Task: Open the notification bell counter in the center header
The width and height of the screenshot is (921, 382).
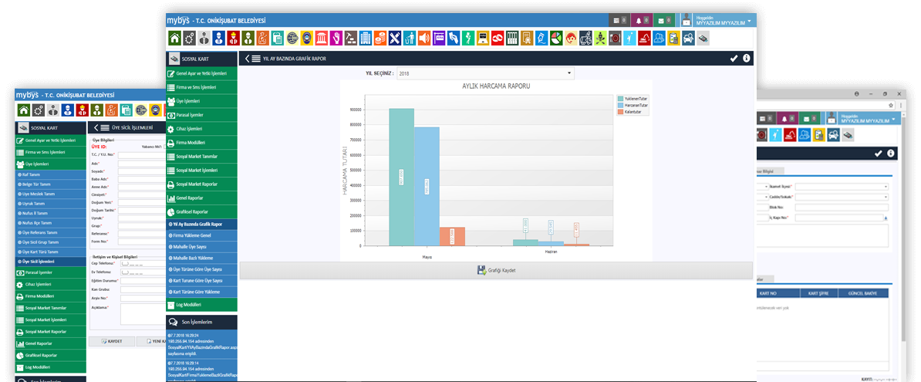Action: pyautogui.click(x=642, y=21)
